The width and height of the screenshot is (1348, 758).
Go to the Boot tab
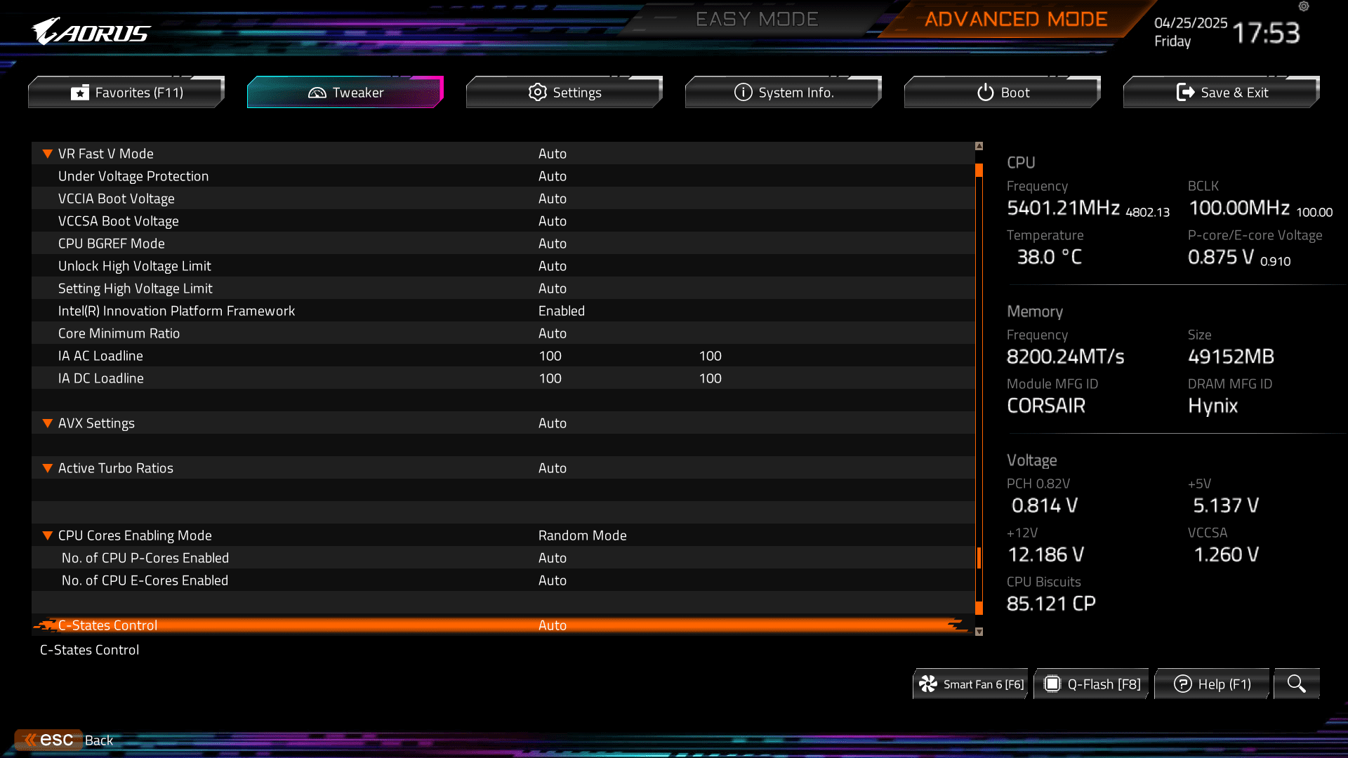pos(1002,93)
